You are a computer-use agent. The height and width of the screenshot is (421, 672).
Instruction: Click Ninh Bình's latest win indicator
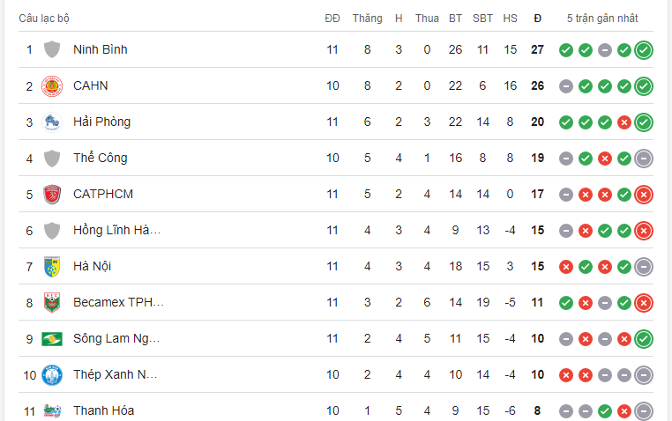pyautogui.click(x=644, y=49)
